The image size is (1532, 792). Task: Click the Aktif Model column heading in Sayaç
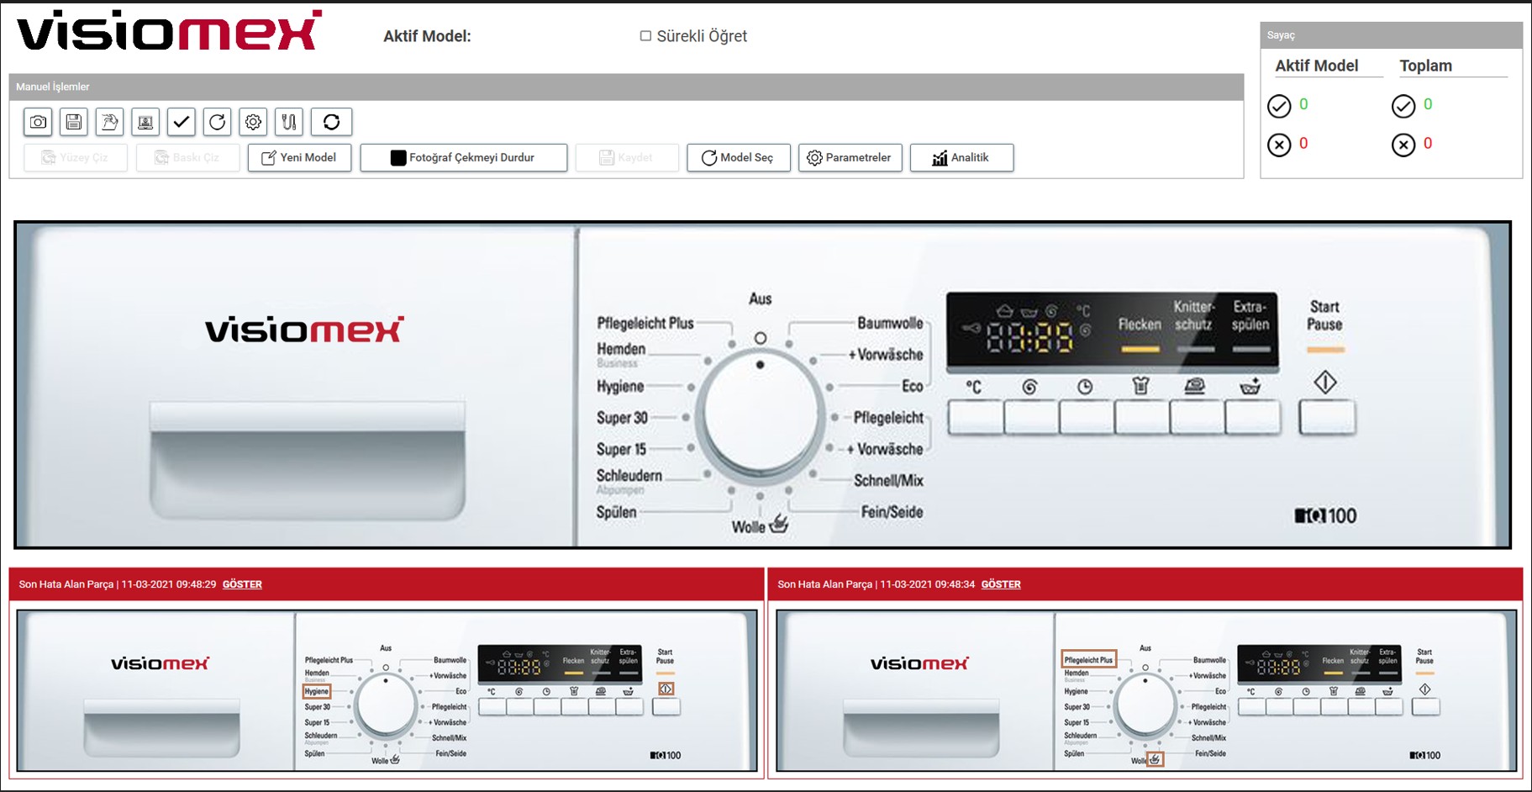[x=1316, y=66]
